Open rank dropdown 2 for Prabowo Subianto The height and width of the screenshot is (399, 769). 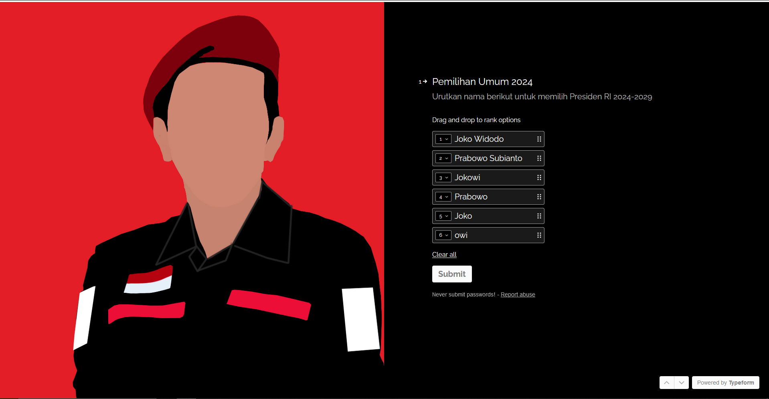coord(443,158)
